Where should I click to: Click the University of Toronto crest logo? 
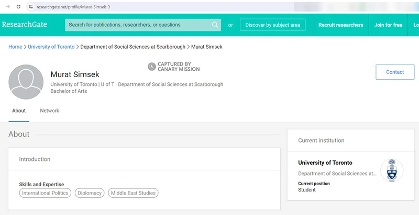[x=392, y=170]
